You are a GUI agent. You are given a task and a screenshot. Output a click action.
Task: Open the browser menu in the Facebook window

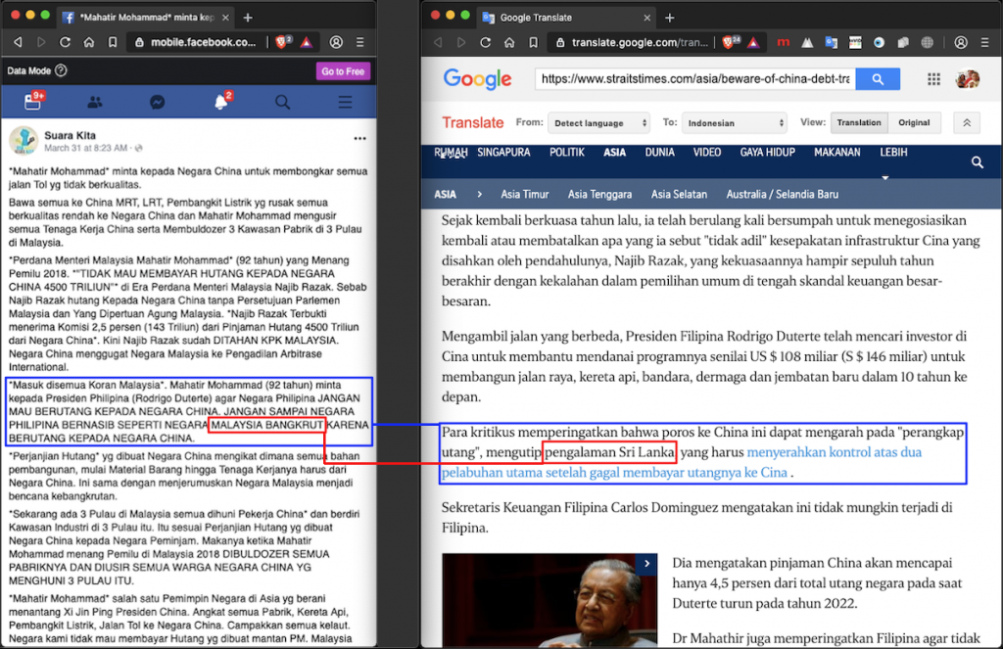360,42
